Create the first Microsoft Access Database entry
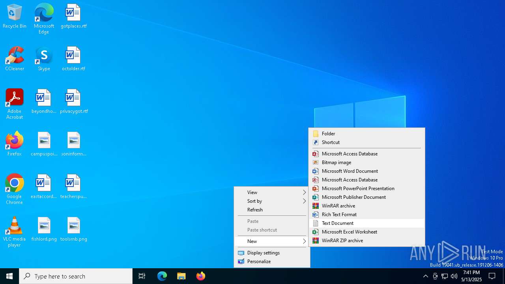This screenshot has height=284, width=505. tap(367, 154)
